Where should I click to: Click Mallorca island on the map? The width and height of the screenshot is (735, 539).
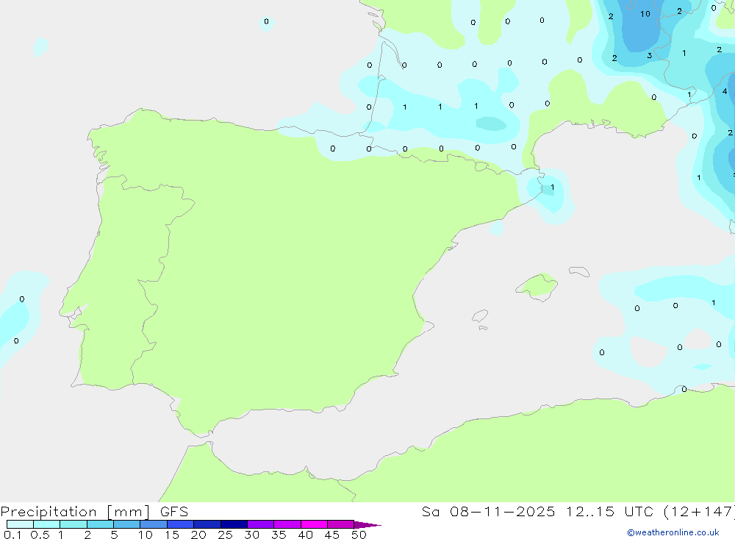[537, 286]
